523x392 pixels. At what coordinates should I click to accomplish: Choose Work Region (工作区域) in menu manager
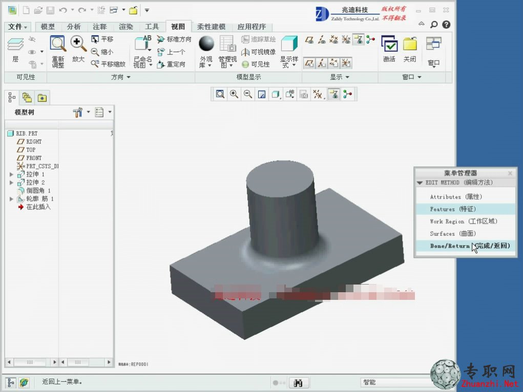[465, 222]
